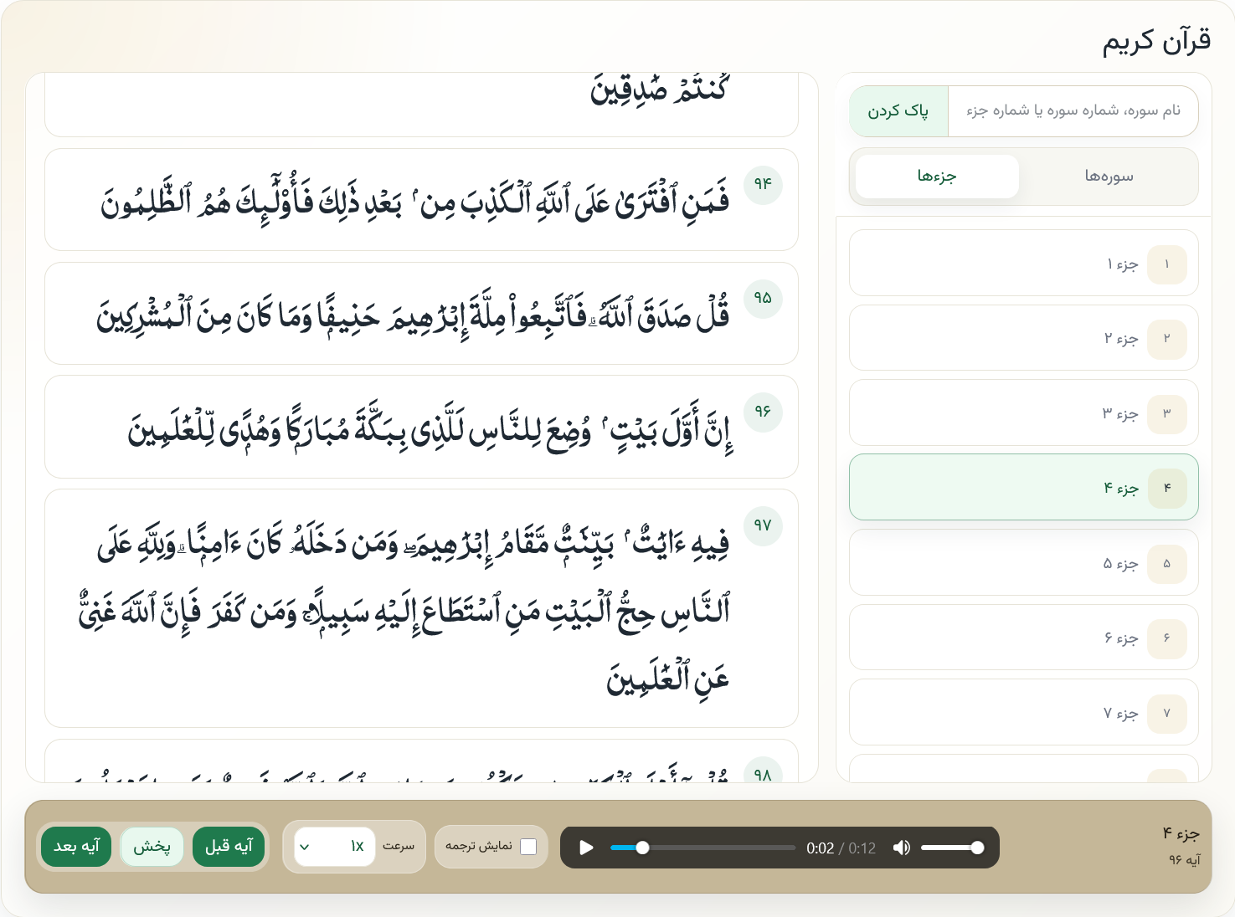Click verse number badge ۹۴
Screen dimensions: 1235x917
tap(763, 184)
